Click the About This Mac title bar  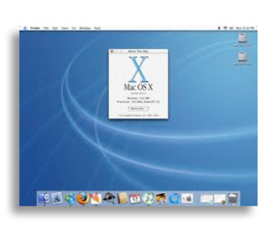point(138,51)
